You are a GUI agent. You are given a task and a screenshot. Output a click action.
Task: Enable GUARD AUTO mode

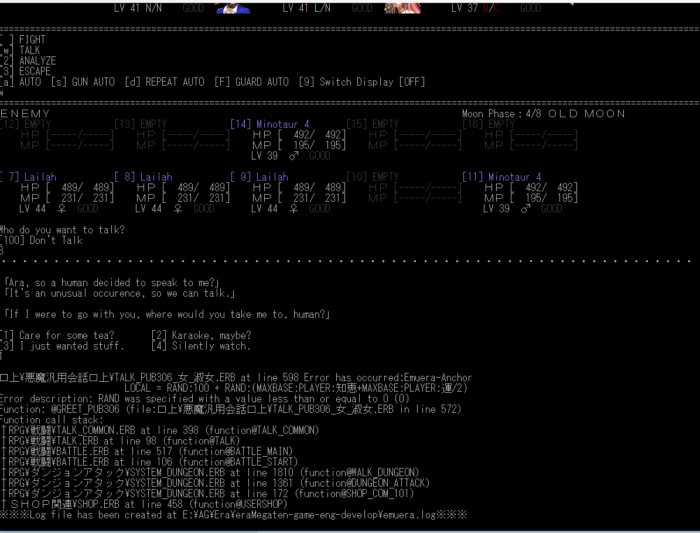251,82
